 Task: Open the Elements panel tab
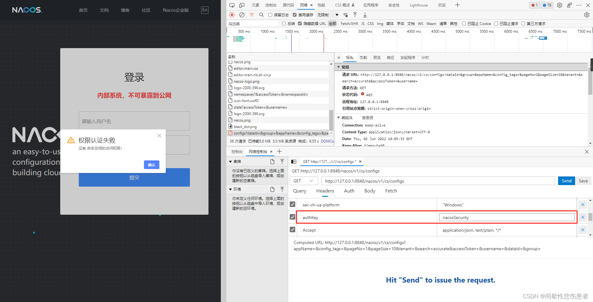click(x=255, y=5)
